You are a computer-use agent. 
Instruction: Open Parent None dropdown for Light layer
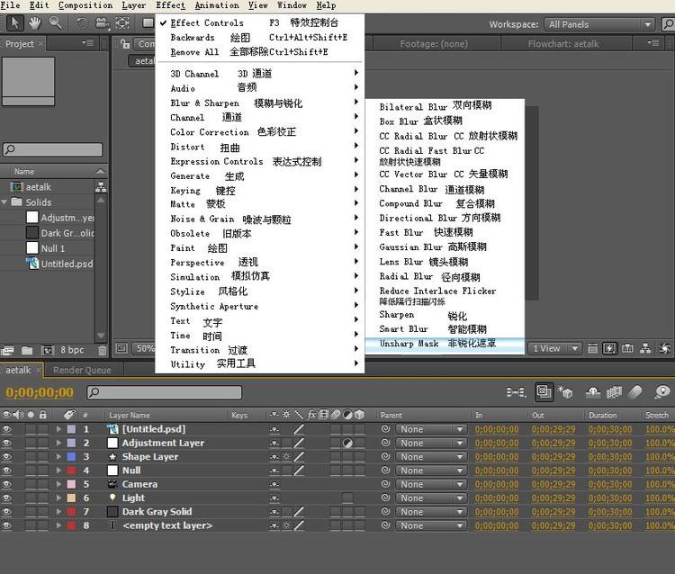(431, 498)
